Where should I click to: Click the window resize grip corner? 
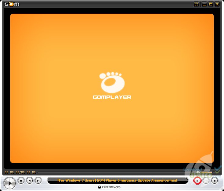[x=222, y=189]
